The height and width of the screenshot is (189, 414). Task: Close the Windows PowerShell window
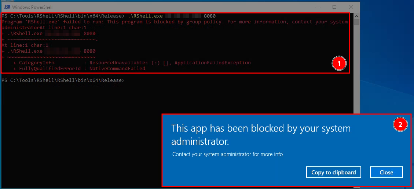351,7
